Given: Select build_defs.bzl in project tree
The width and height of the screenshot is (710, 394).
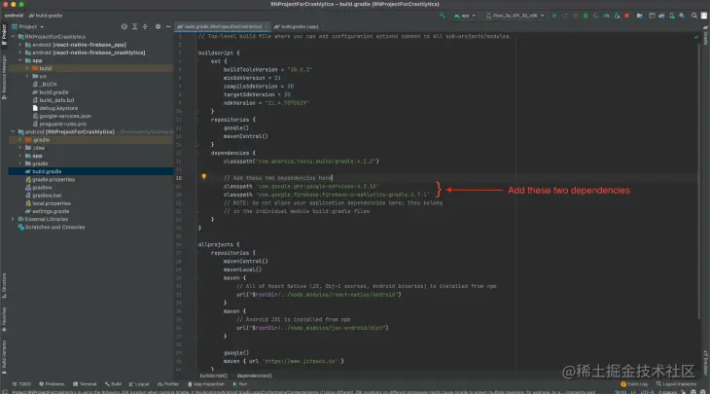Looking at the screenshot, I should (53, 100).
